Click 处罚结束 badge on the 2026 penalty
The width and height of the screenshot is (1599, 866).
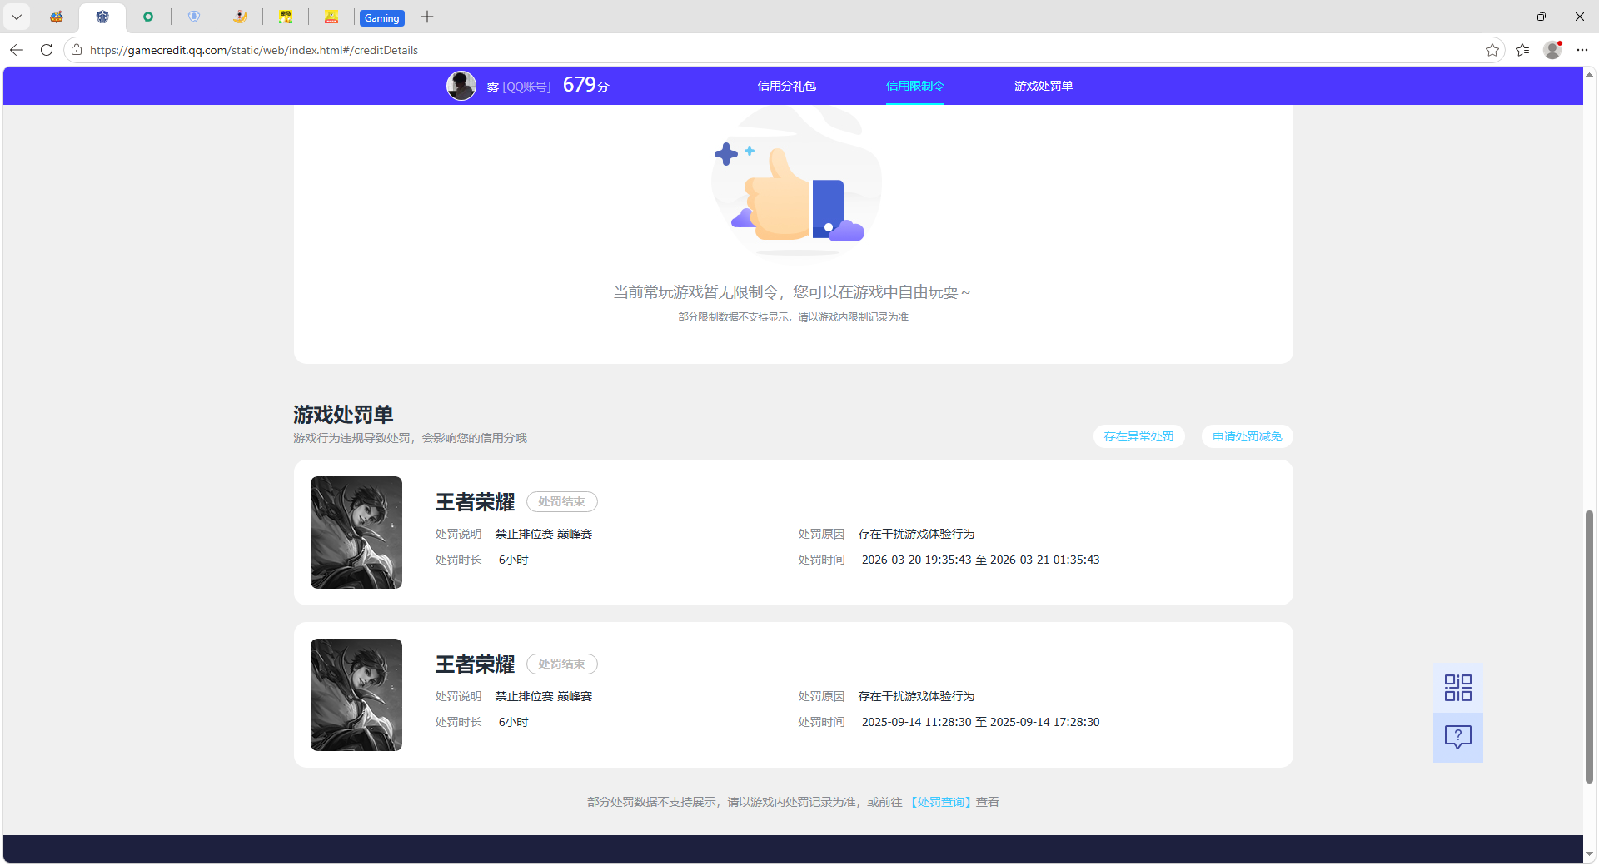coord(562,502)
